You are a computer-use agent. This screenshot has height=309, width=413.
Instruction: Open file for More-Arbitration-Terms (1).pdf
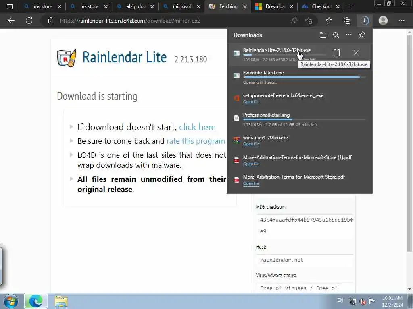pos(251,164)
